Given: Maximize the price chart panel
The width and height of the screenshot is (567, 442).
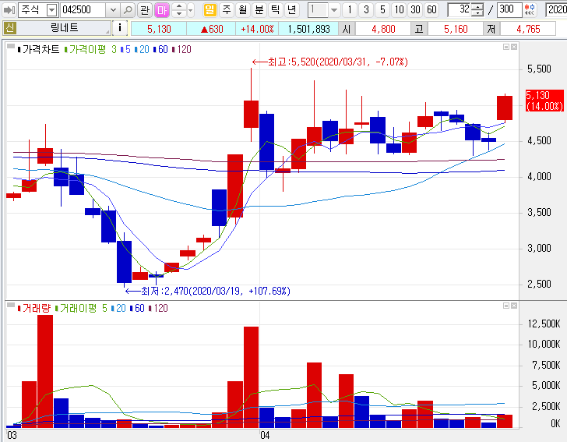Looking at the screenshot, I should 506,47.
